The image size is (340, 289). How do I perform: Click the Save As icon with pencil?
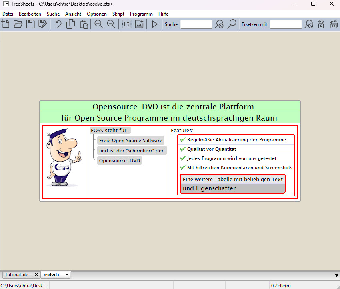[x=43, y=24]
